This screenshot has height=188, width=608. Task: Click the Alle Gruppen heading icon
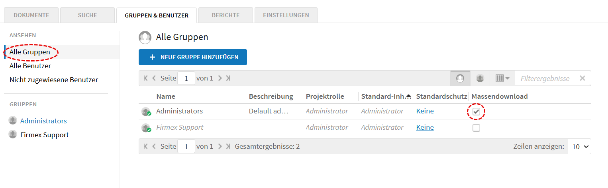click(x=145, y=37)
